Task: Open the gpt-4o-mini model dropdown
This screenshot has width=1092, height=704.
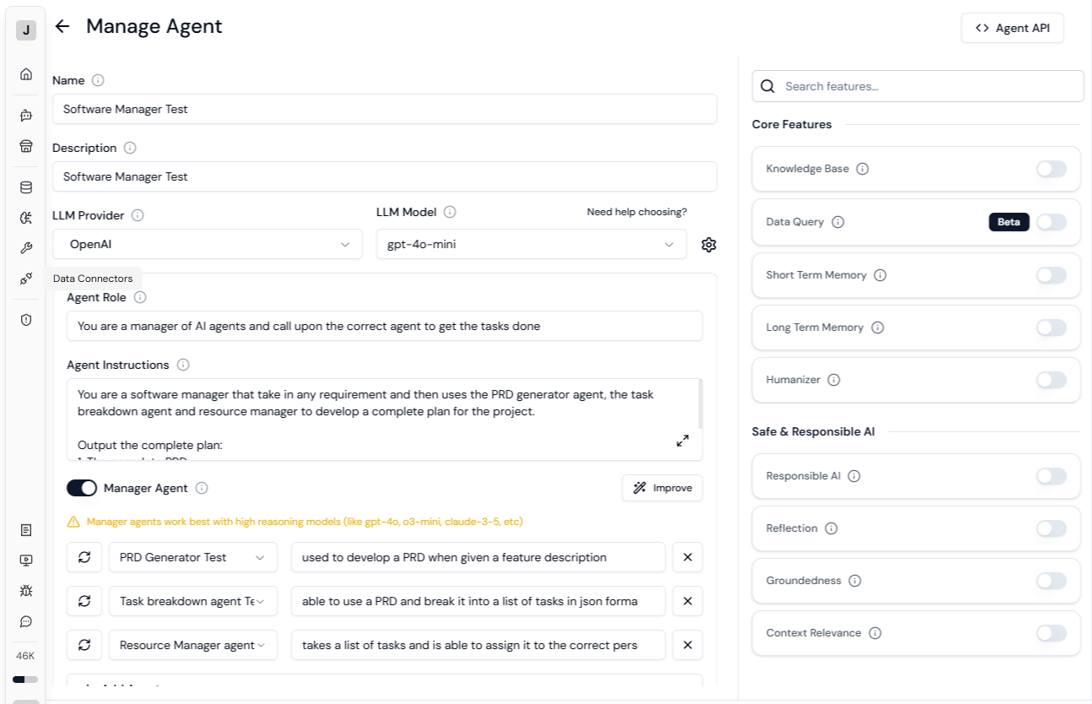Action: [x=531, y=244]
